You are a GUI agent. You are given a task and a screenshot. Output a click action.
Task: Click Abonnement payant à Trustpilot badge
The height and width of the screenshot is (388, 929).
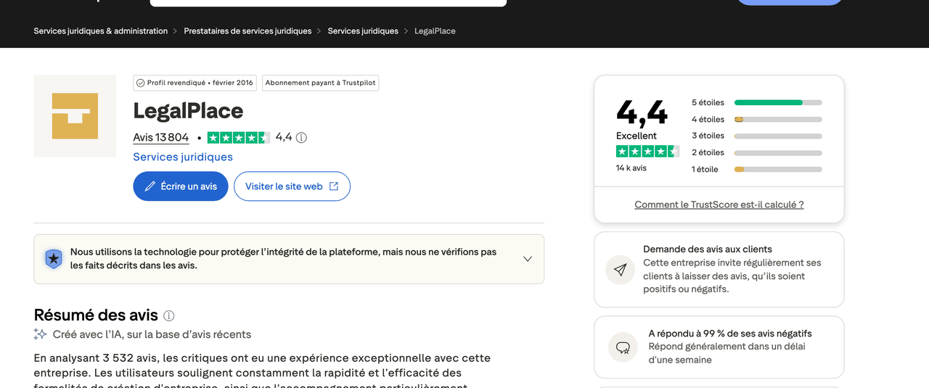320,83
